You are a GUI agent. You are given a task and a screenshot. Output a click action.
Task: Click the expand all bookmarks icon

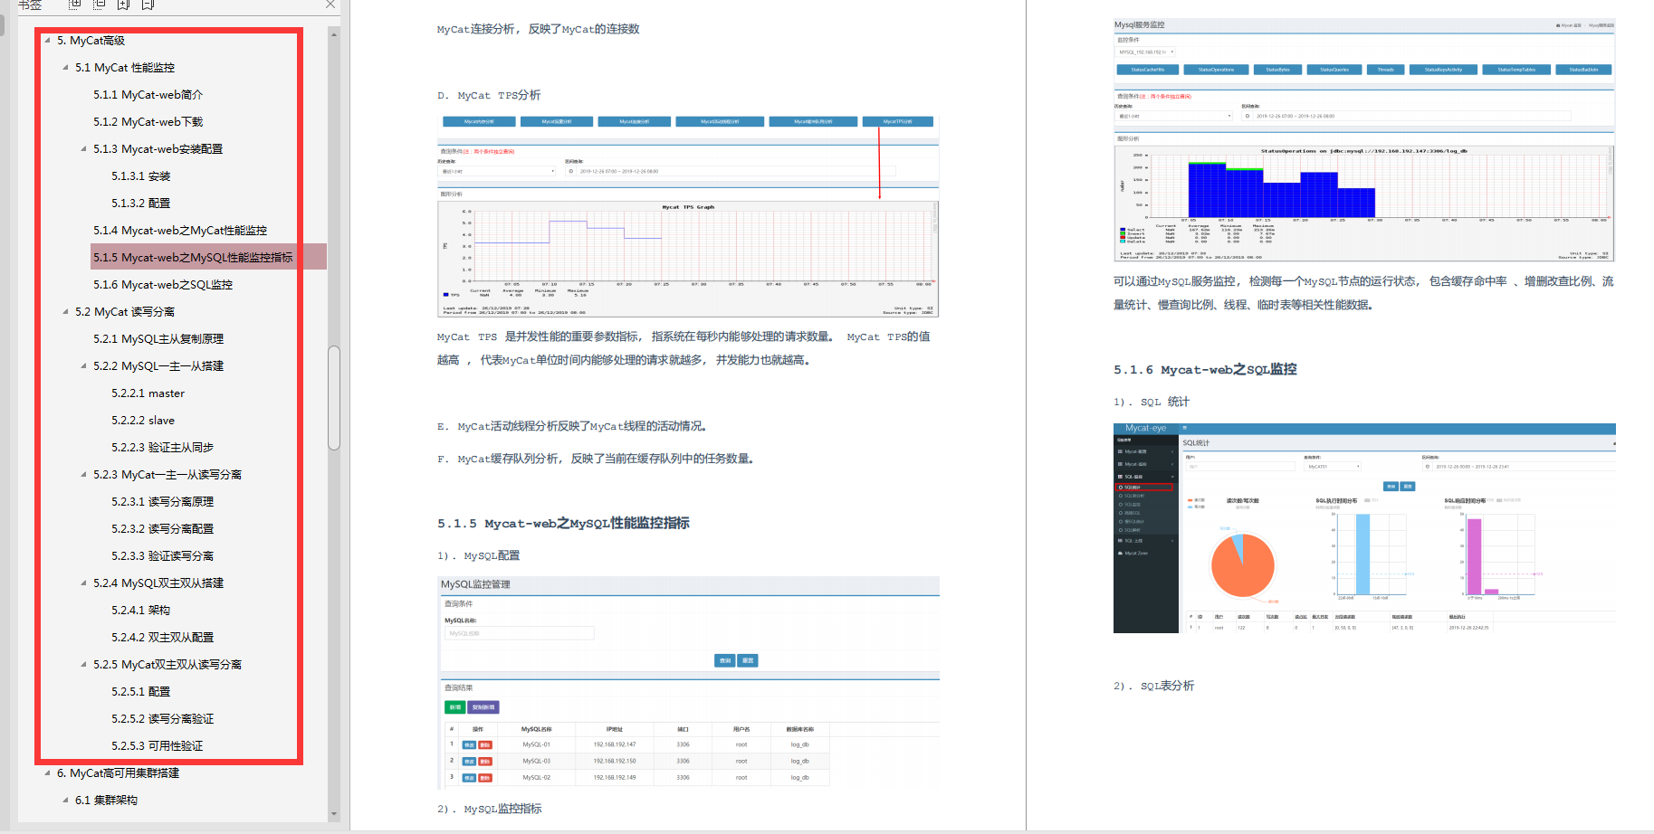(75, 5)
